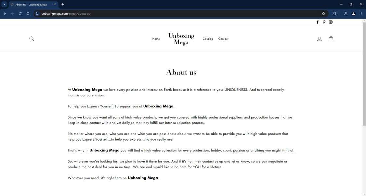Open the shopping cart icon
This screenshot has width=366, height=196.
tap(331, 38)
